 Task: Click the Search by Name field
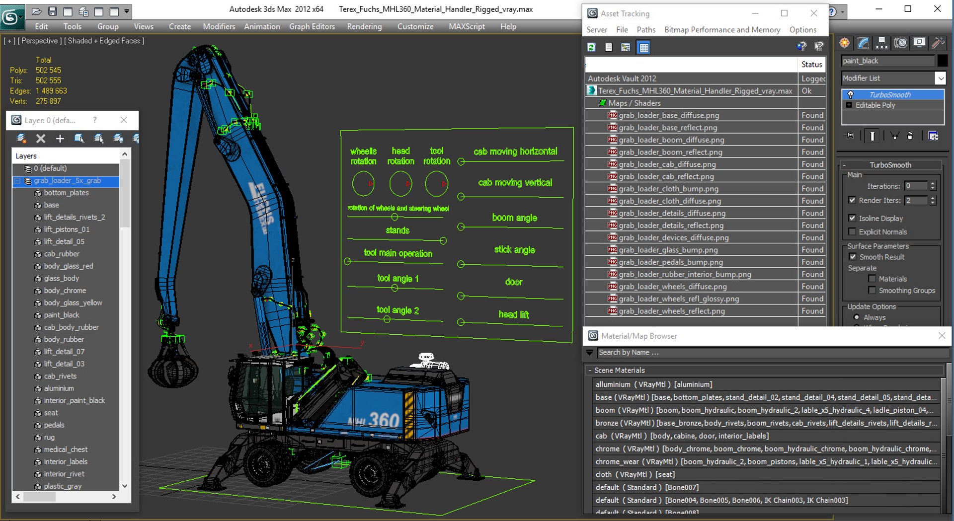pos(773,352)
